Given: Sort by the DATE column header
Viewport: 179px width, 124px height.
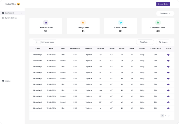Looking at the screenshot, I should (51, 49).
